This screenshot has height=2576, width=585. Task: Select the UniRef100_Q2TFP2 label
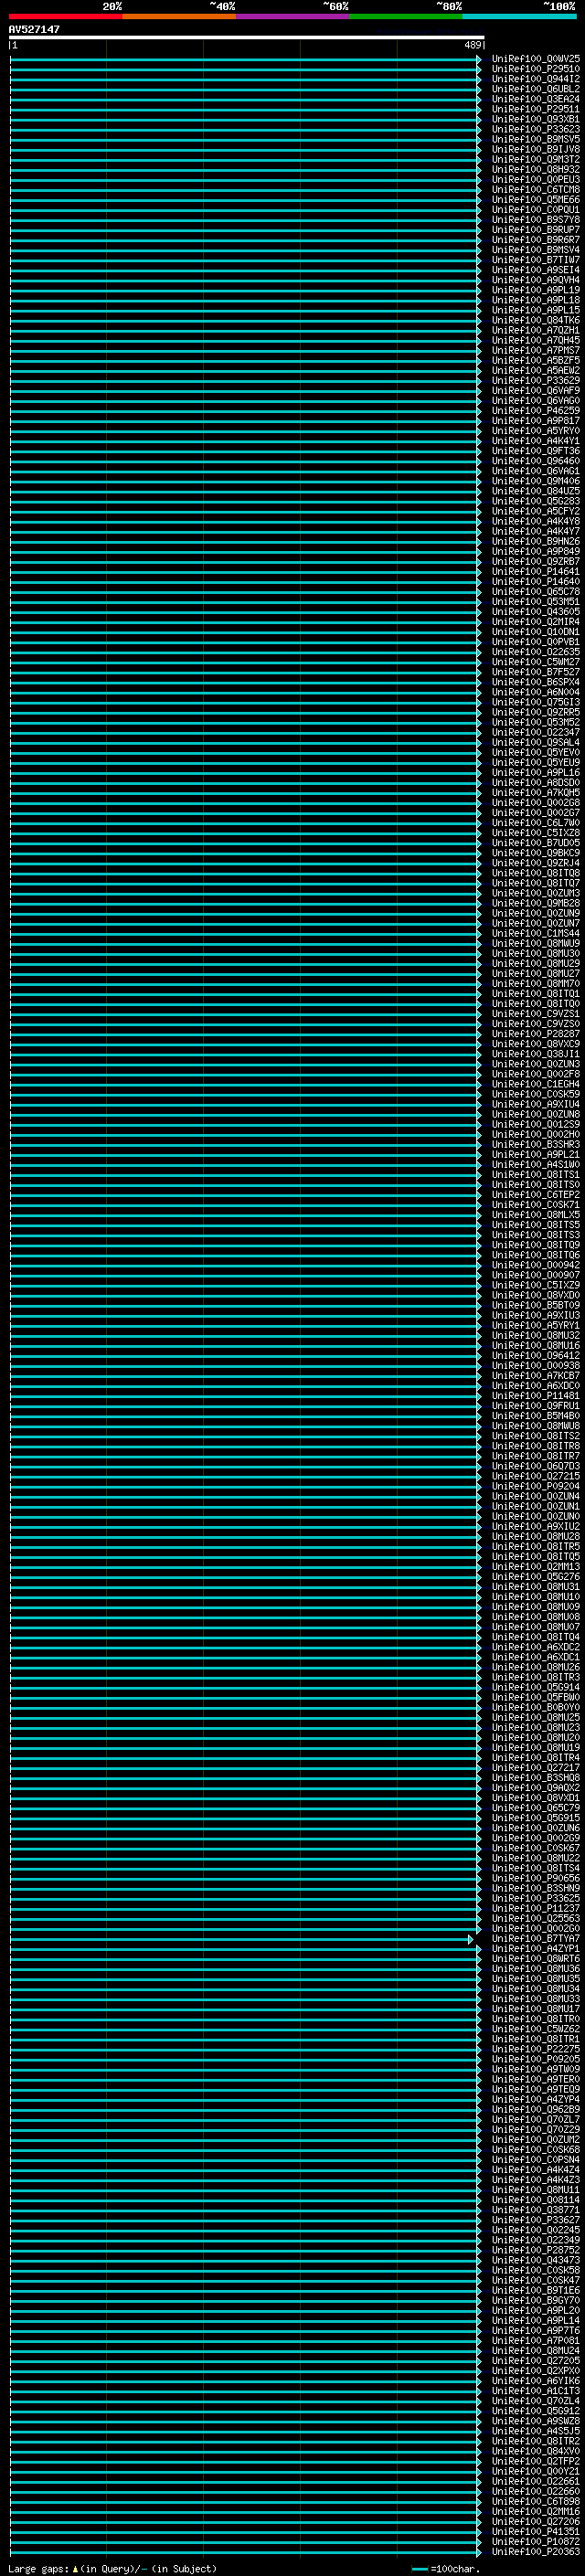(x=536, y=2461)
